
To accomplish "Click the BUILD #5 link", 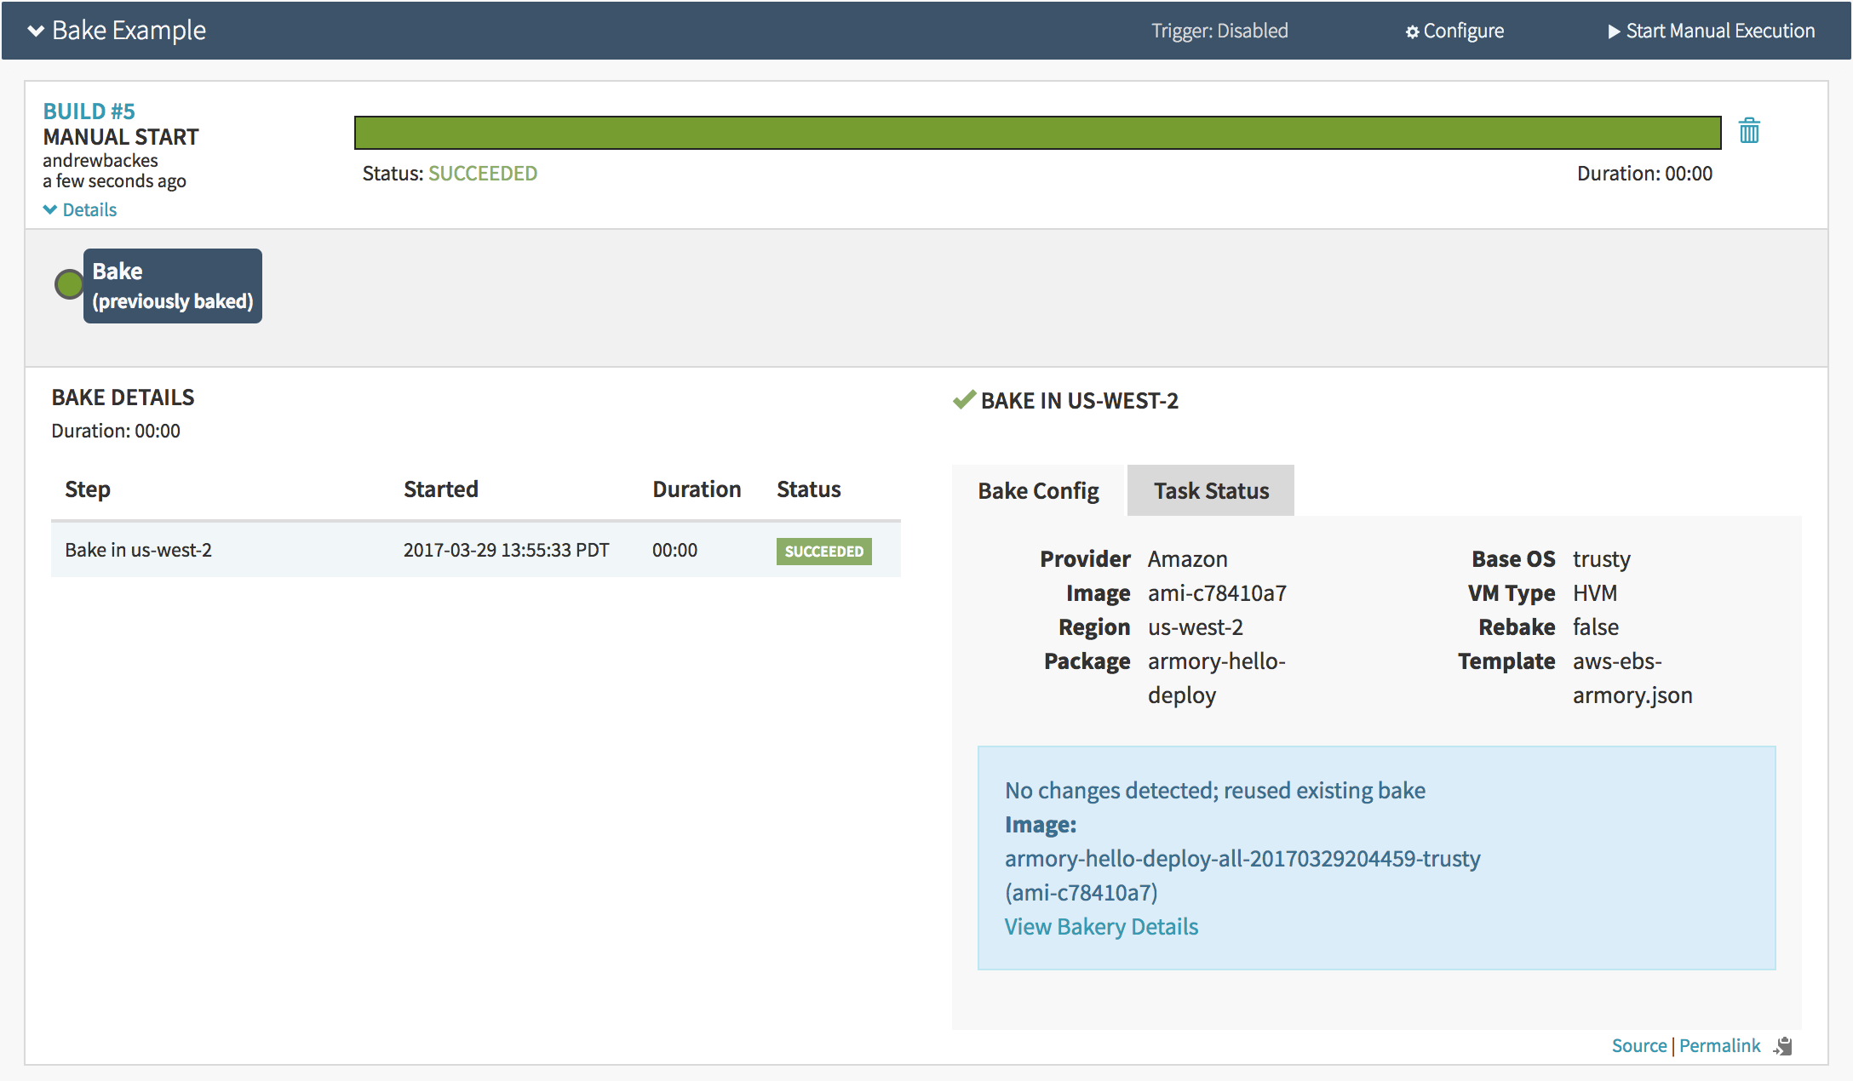I will click(x=89, y=112).
